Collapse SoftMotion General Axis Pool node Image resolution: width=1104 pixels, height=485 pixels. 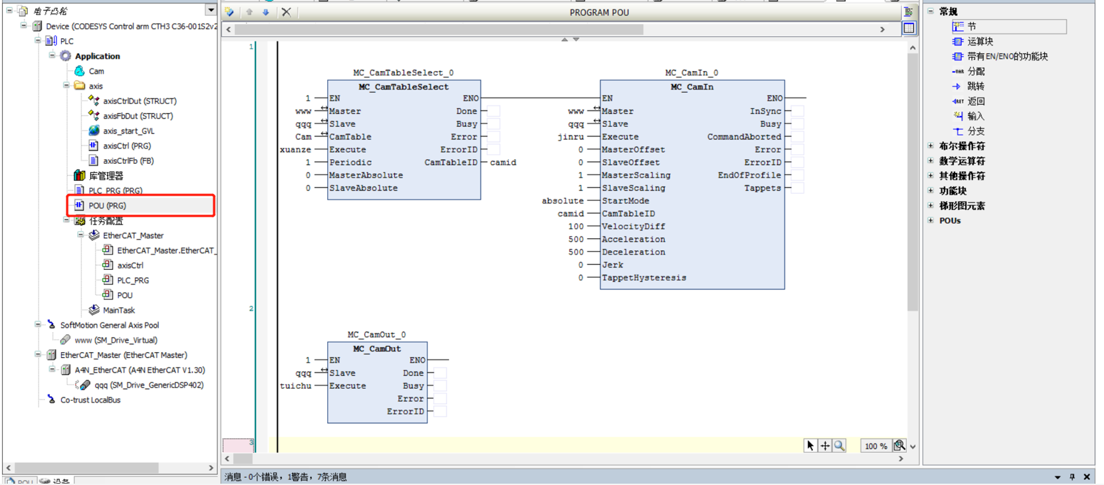click(38, 324)
